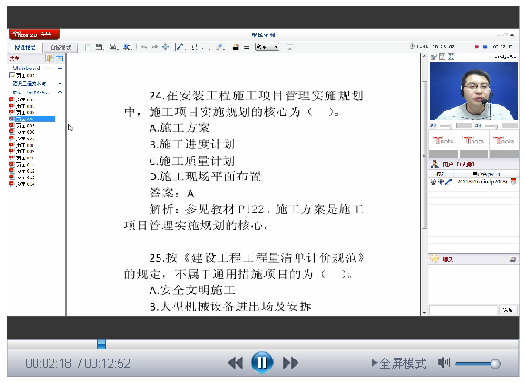The width and height of the screenshot is (525, 383).
Task: Click the first screen-sharing icon beside the new page icon
Action: (x=100, y=47)
